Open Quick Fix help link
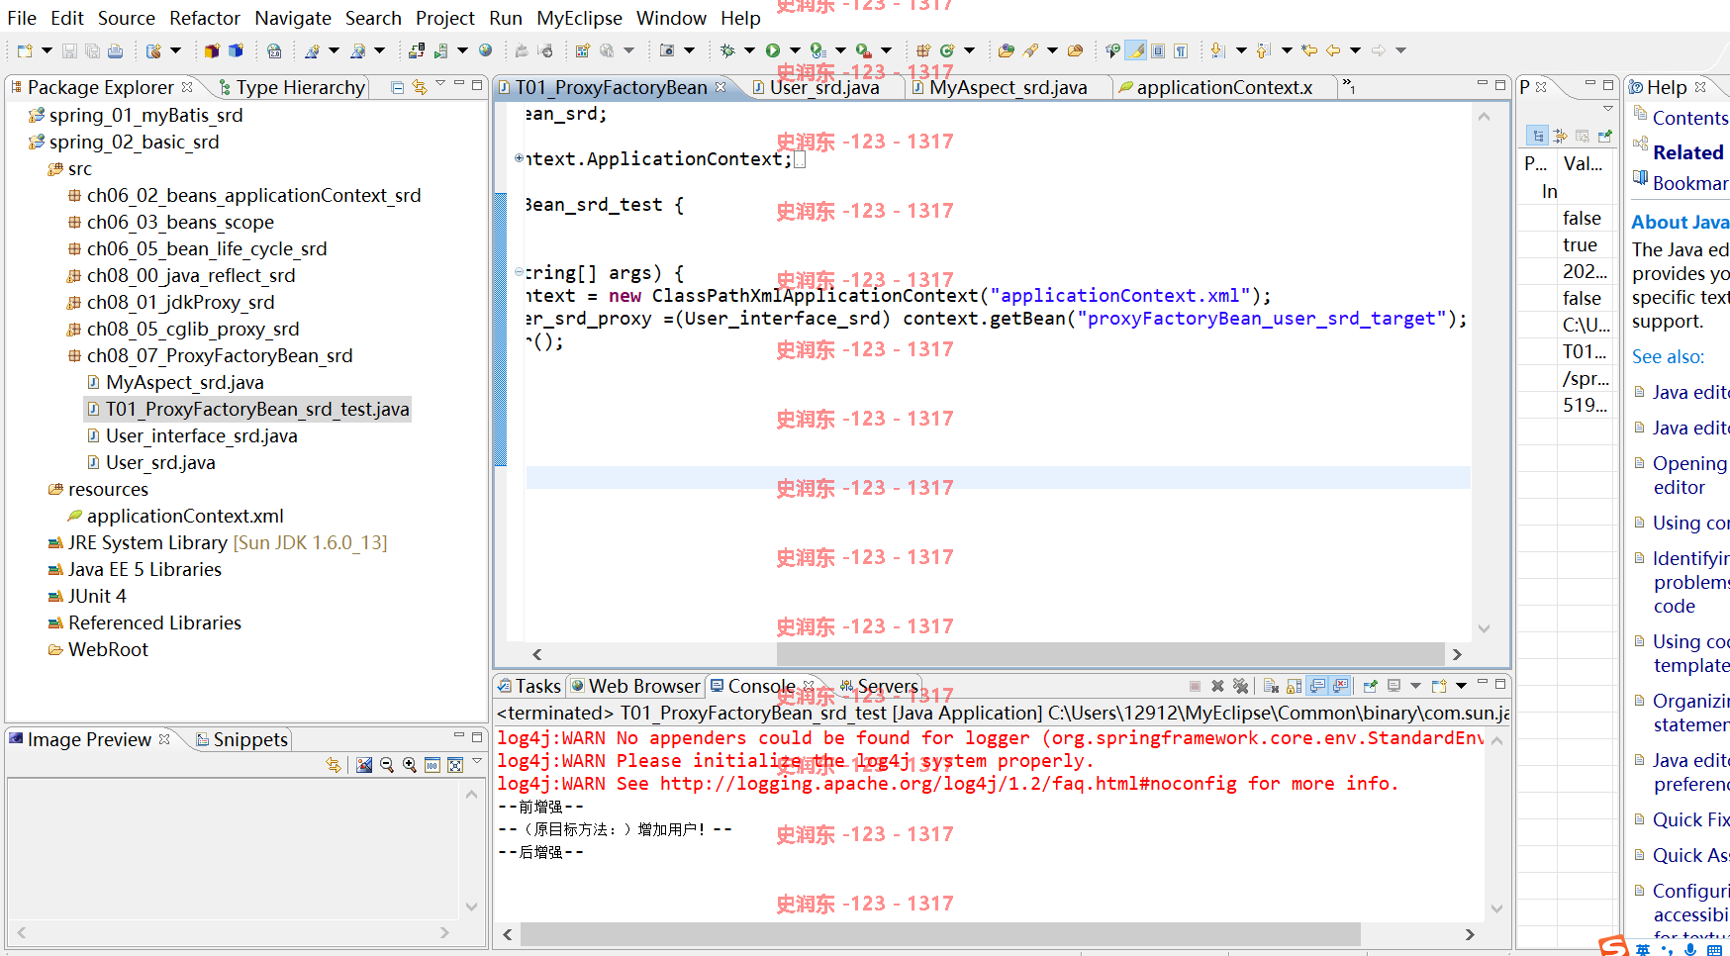This screenshot has height=956, width=1730. coord(1690,819)
